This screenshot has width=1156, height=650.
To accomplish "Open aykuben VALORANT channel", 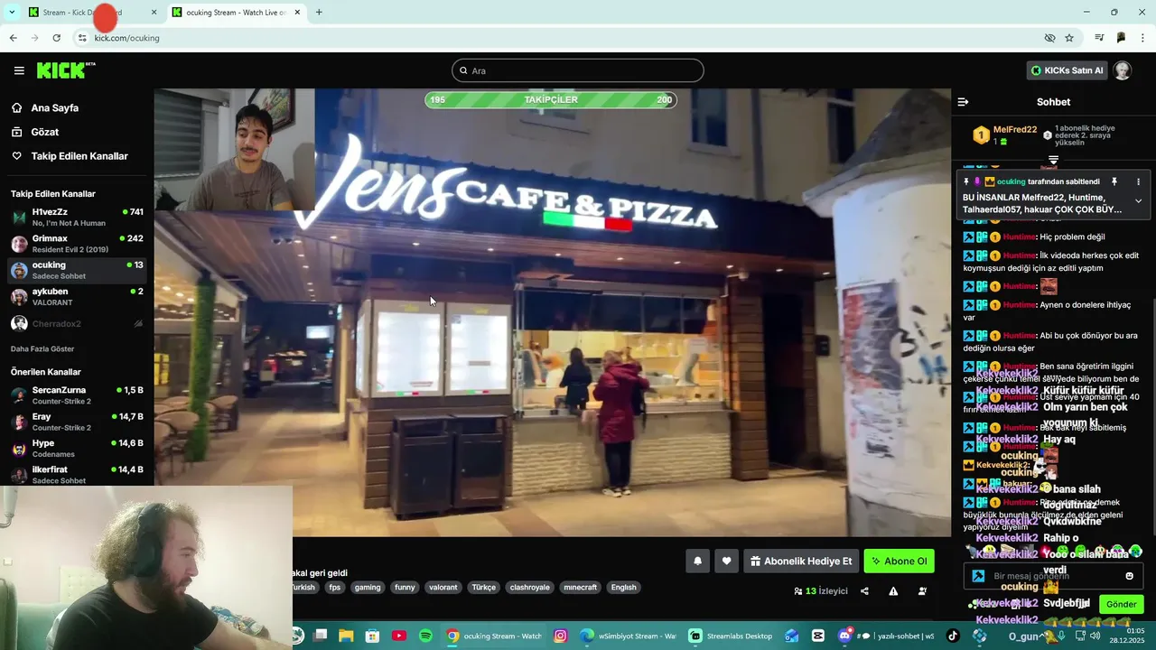I will click(x=77, y=297).
